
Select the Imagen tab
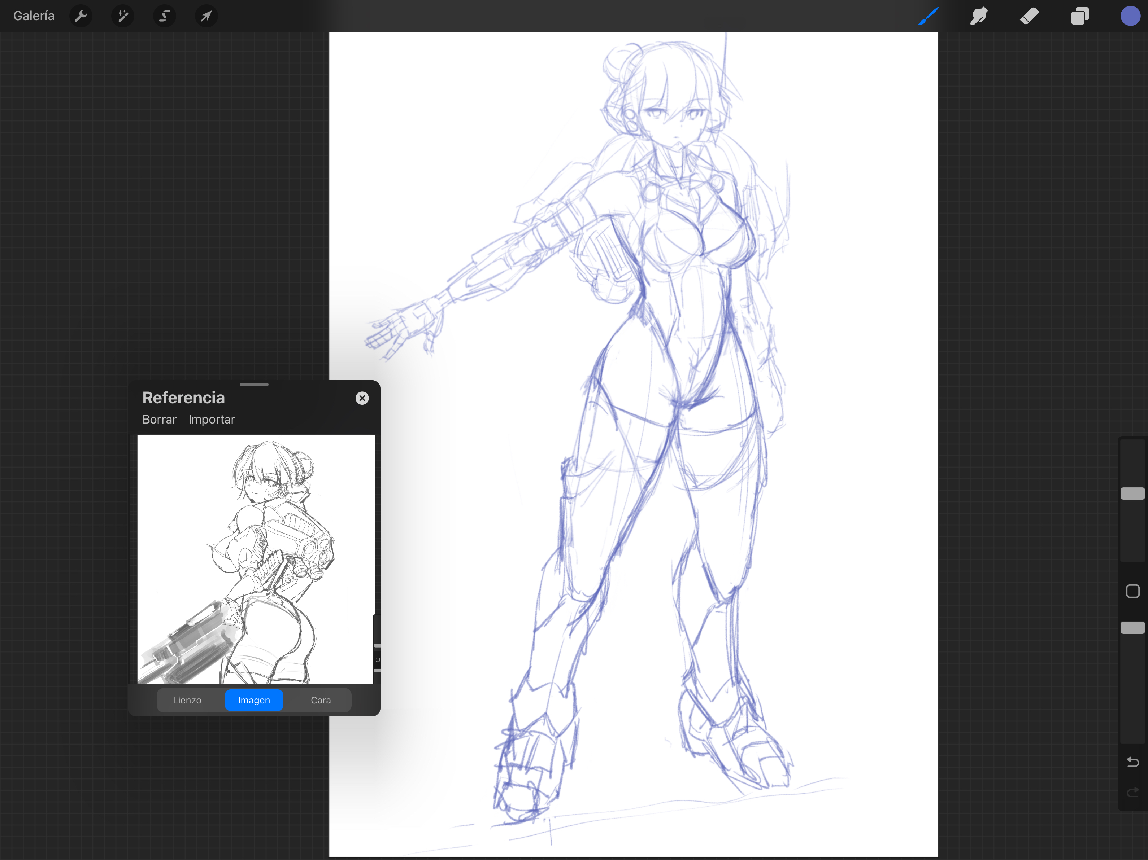point(254,700)
